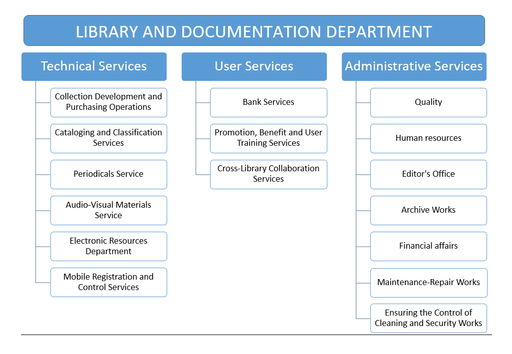The height and width of the screenshot is (354, 512).
Task: Click the Library and Documentation Department title
Action: coord(254,31)
